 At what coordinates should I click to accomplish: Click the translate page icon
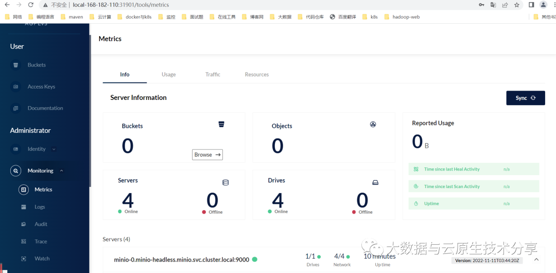(x=493, y=5)
